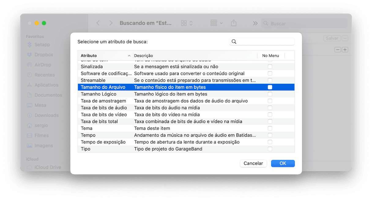The image size is (372, 201).
Task: Click the Salvar button in Finder
Action: coord(332,38)
